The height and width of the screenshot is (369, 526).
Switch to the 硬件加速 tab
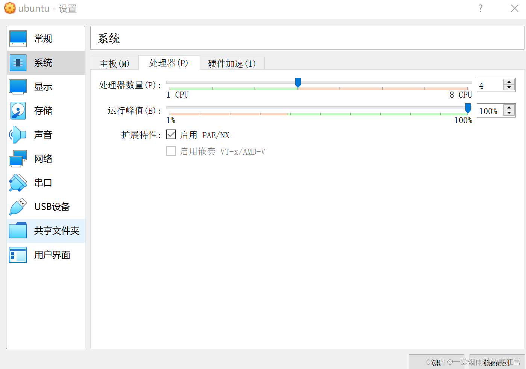tap(232, 63)
